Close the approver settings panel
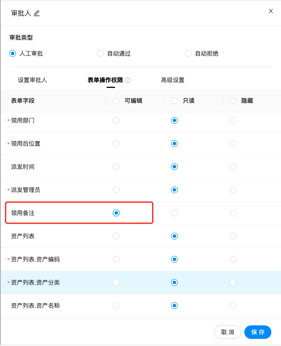The height and width of the screenshot is (346, 281). coord(271,11)
